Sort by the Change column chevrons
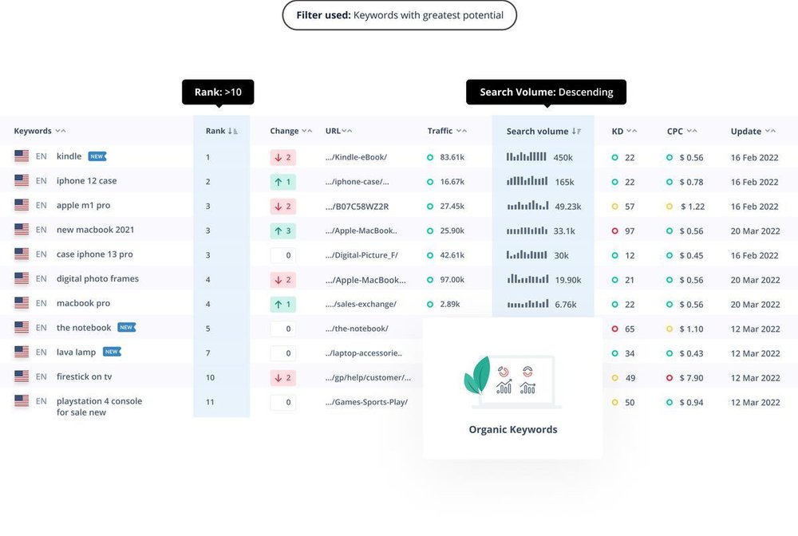This screenshot has width=798, height=536. (307, 131)
